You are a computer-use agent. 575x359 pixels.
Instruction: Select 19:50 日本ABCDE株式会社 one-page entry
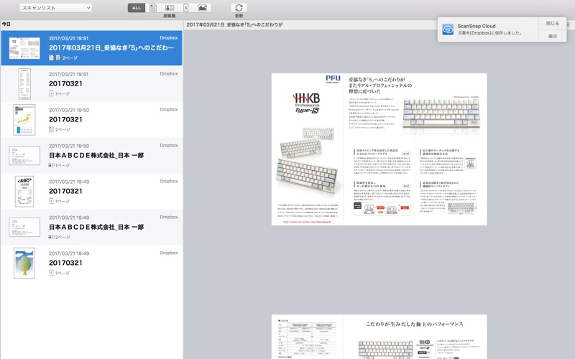[92, 156]
